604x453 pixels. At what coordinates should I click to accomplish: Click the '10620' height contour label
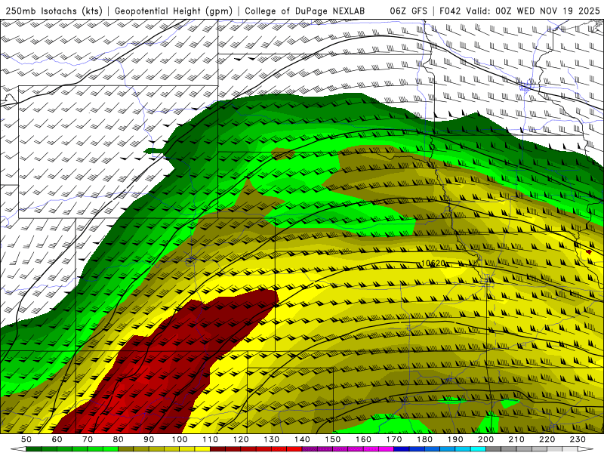pyautogui.click(x=433, y=263)
